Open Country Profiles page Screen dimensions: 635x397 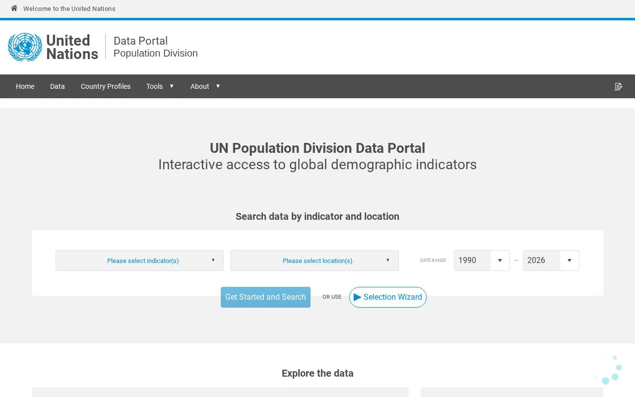106,86
